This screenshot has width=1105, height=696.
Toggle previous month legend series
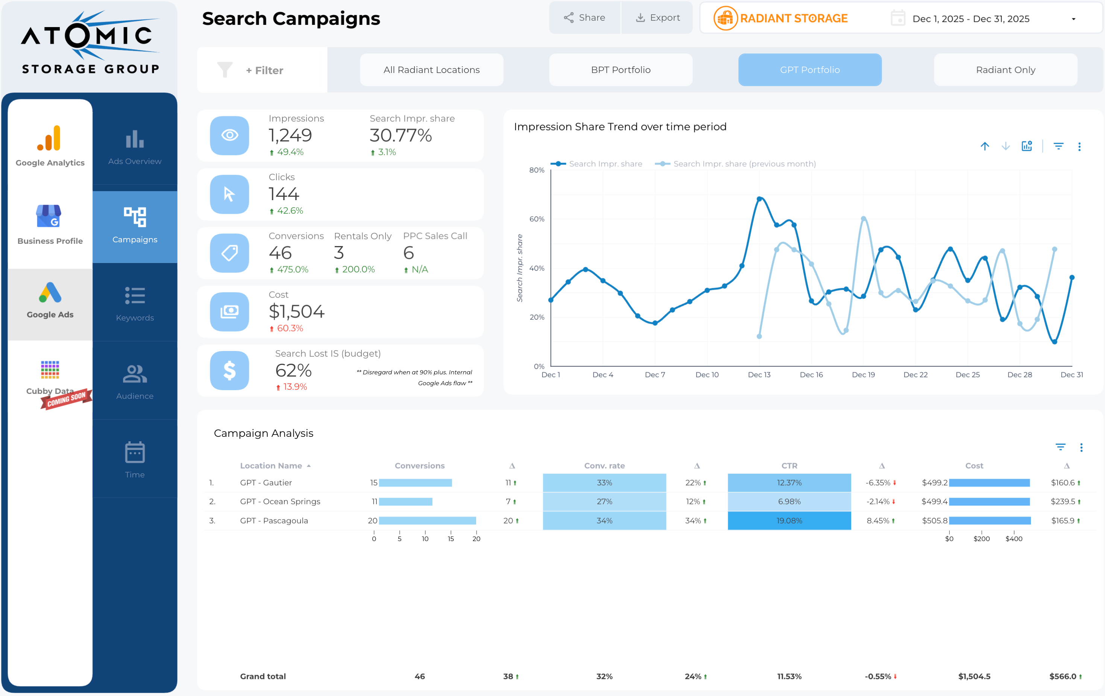coord(736,164)
